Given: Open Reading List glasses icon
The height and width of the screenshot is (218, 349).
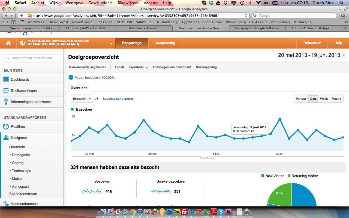Looking at the screenshot, I should click(5, 22).
